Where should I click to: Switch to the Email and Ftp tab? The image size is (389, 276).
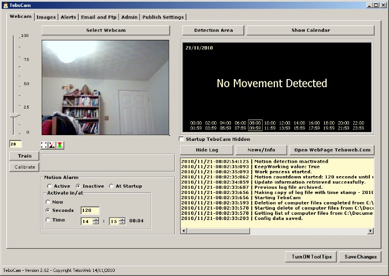(98, 17)
